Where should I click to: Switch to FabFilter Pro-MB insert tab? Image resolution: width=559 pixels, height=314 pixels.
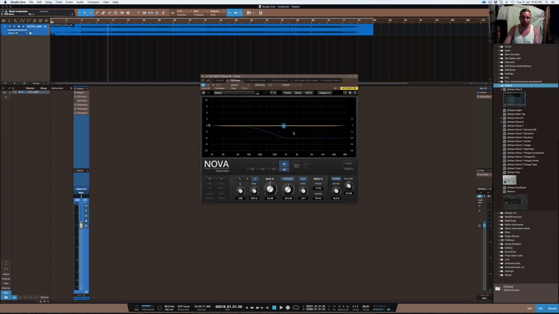click(x=255, y=80)
